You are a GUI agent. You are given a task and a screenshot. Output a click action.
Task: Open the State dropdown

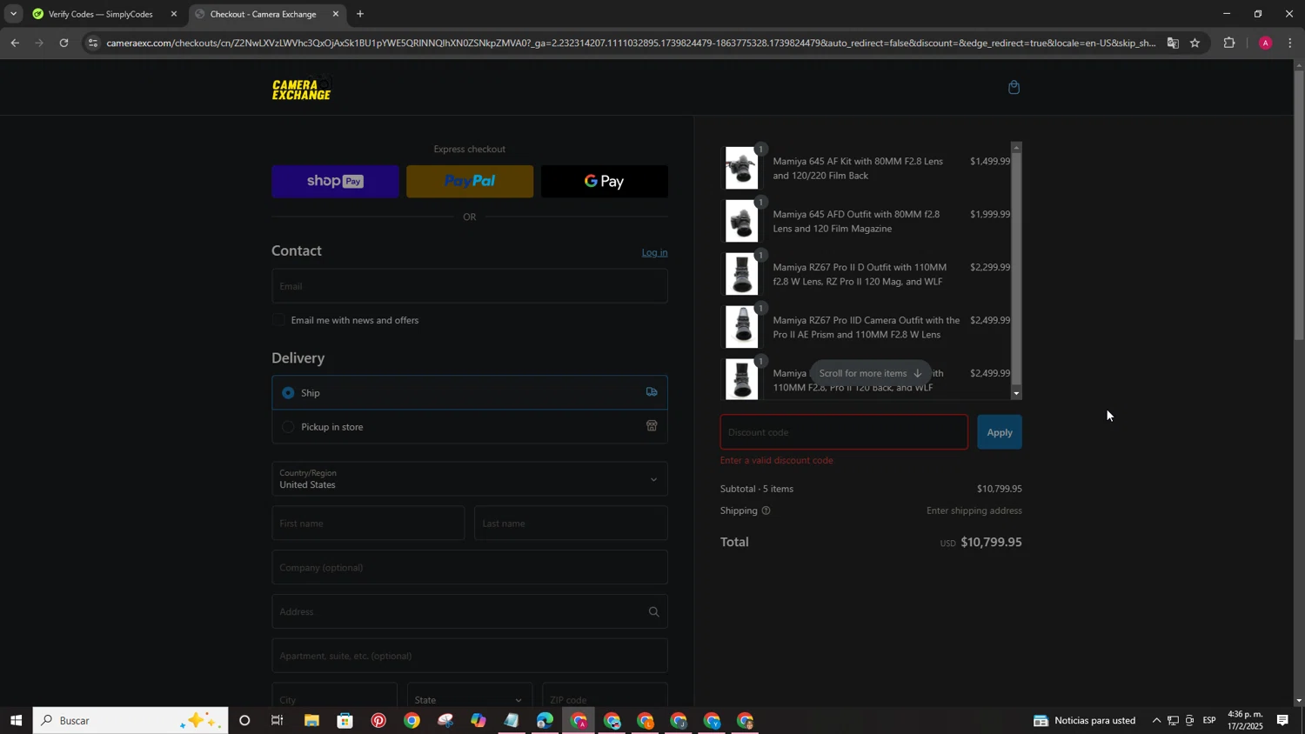coord(470,695)
